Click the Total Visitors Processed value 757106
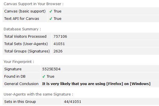 point(60,37)
